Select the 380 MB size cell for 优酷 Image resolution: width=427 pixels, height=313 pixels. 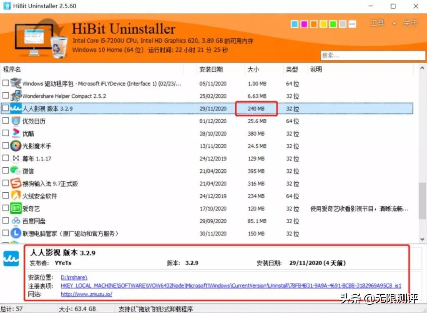(x=256, y=134)
